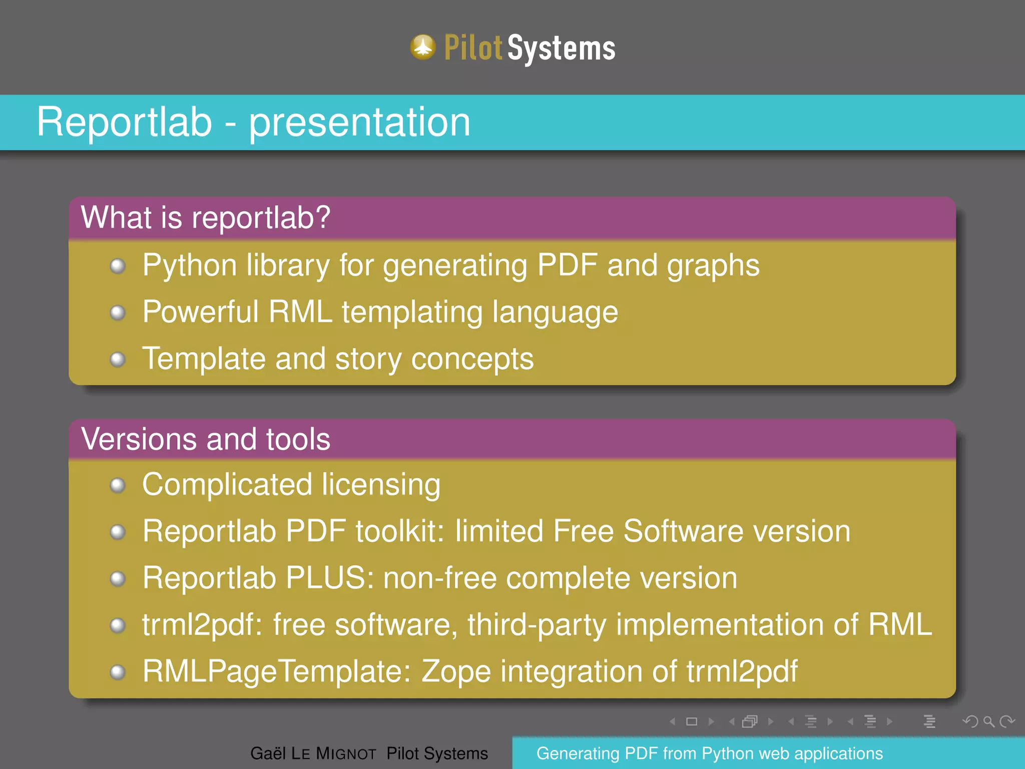Click the 'trml2pdf: free software' bullet

pyautogui.click(x=537, y=625)
